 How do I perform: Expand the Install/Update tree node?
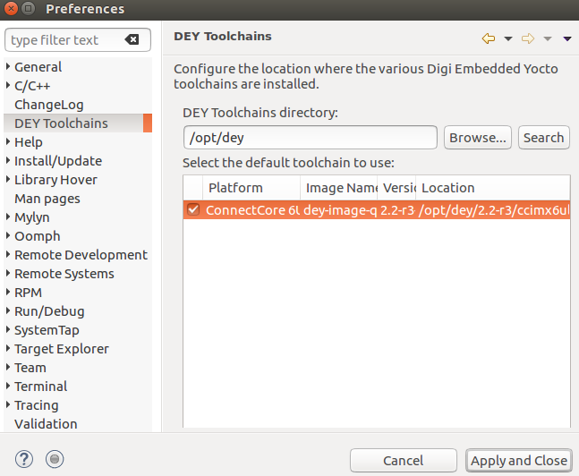click(x=8, y=161)
